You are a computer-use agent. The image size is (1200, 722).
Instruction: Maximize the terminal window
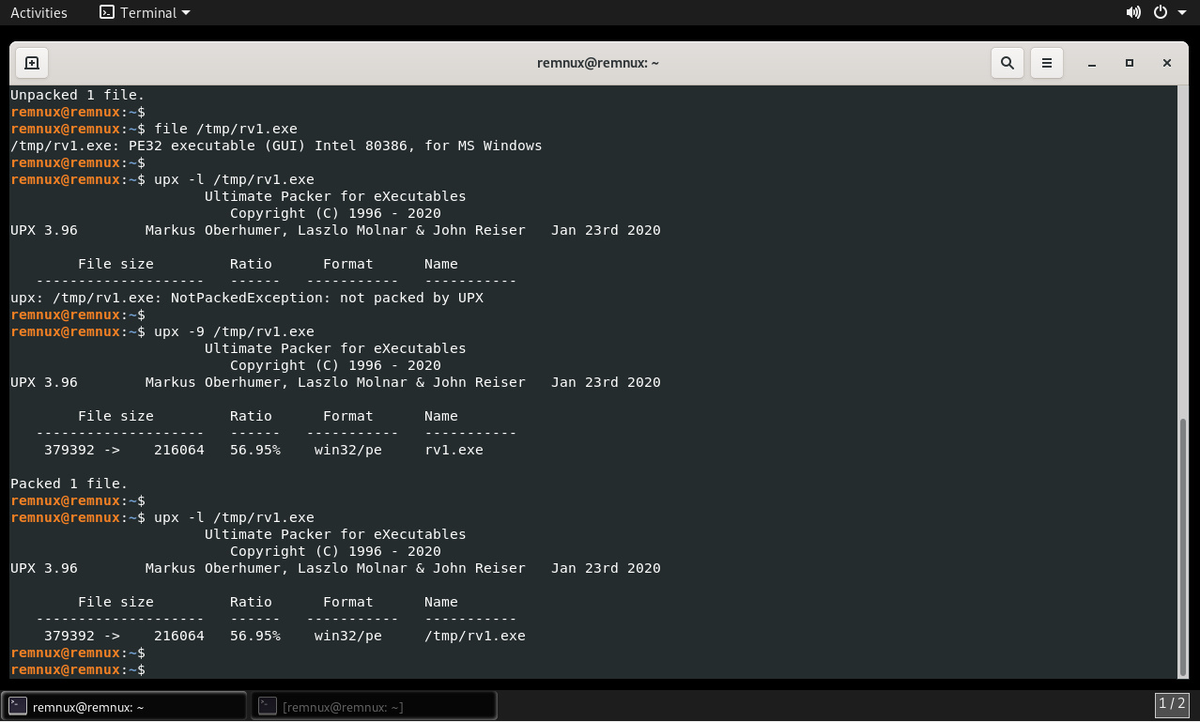click(x=1129, y=63)
